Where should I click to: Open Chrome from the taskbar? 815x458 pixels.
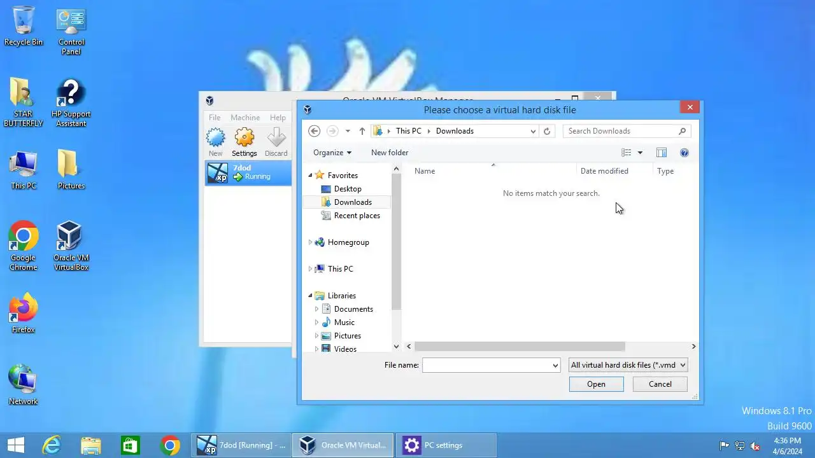[170, 445]
